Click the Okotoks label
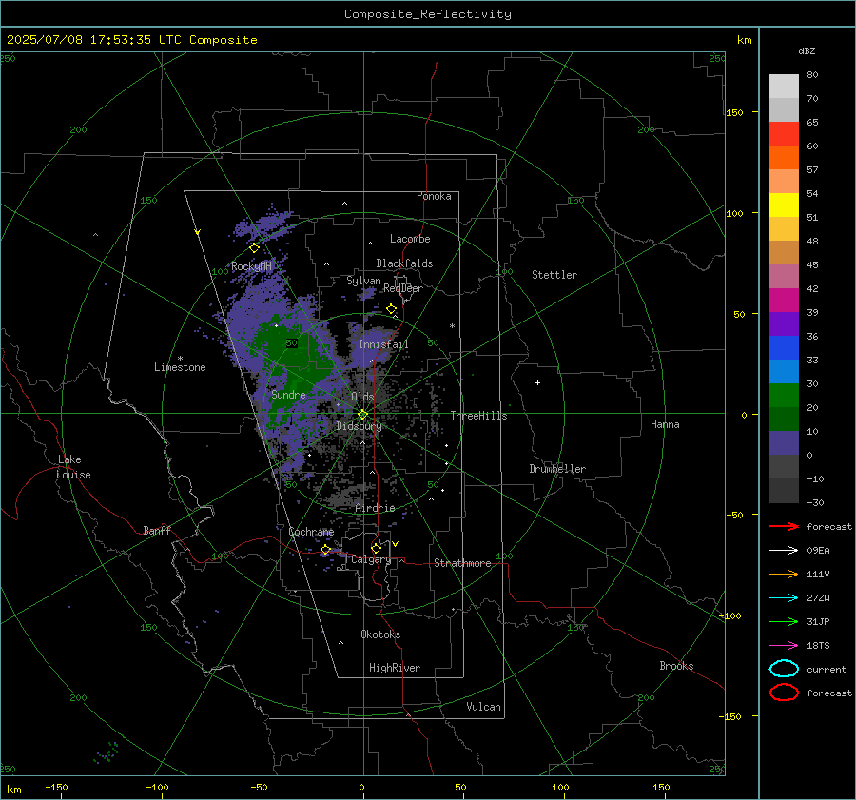The image size is (856, 800). [380, 634]
